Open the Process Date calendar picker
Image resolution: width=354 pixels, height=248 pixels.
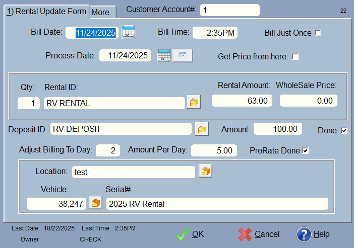coord(164,55)
